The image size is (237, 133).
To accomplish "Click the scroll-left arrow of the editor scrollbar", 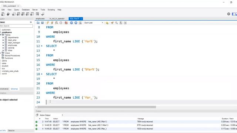I will coord(36,107).
